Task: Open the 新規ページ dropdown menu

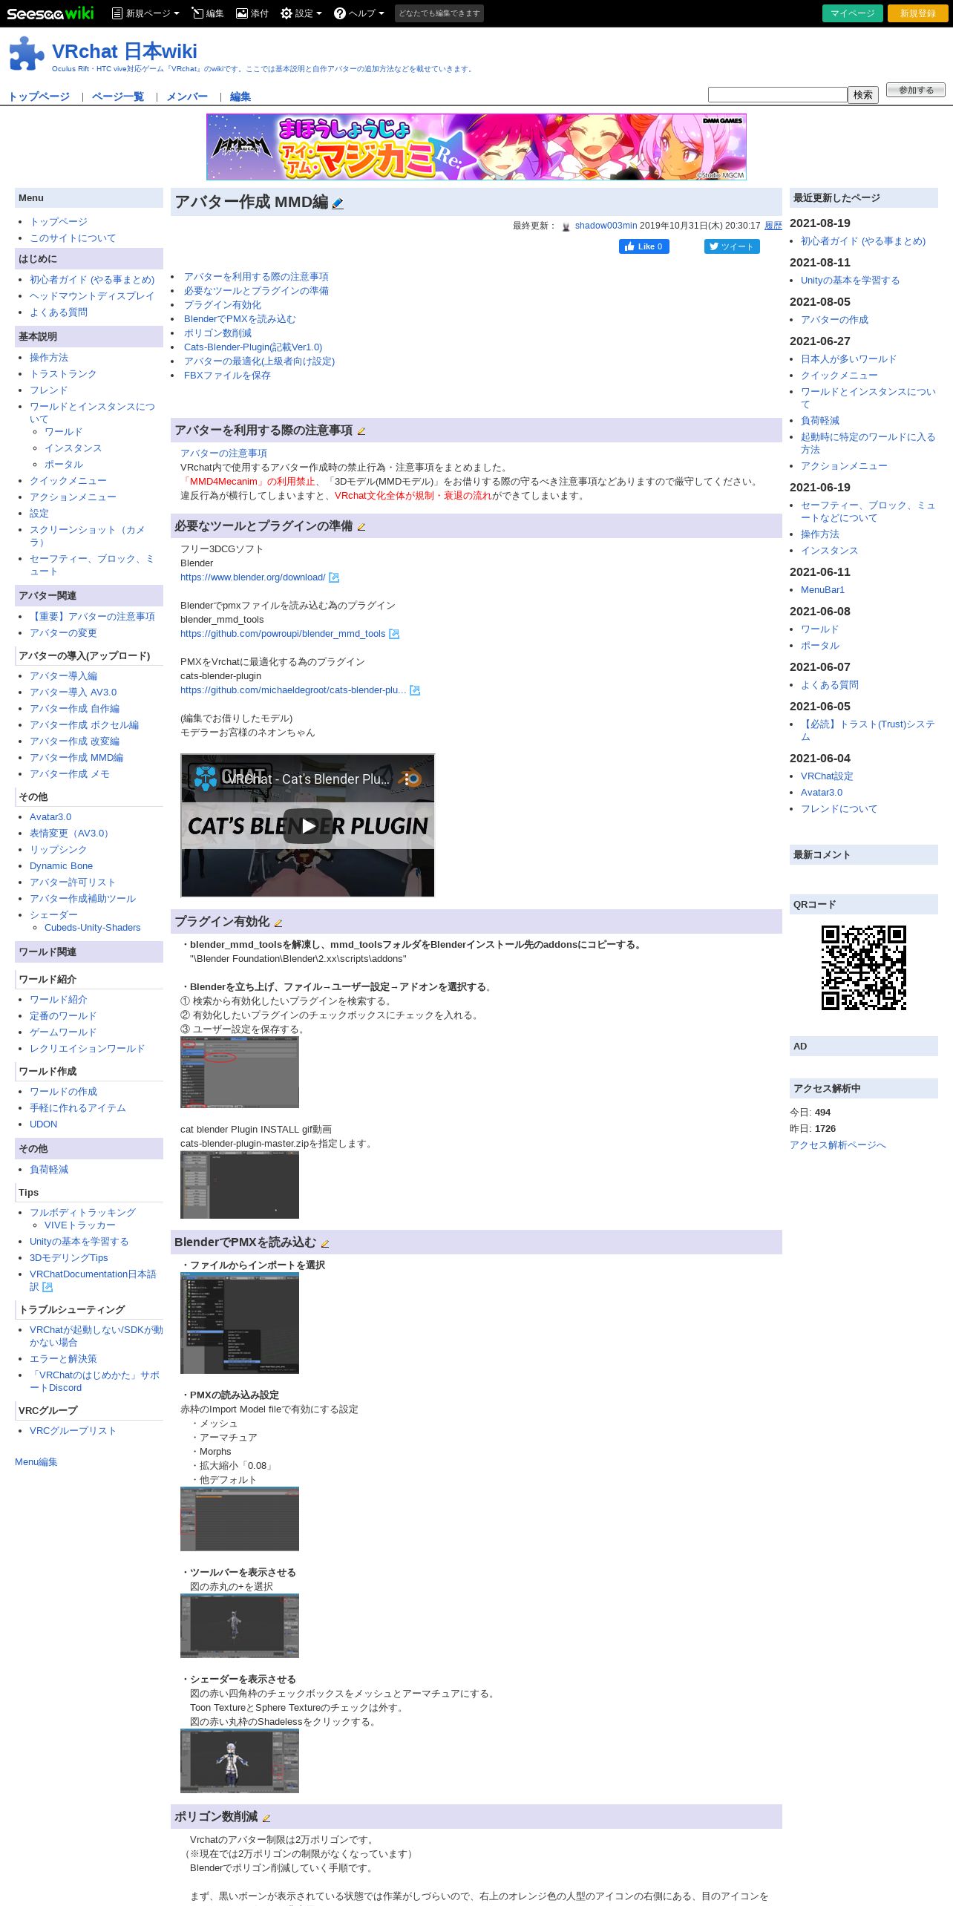Action: tap(145, 13)
